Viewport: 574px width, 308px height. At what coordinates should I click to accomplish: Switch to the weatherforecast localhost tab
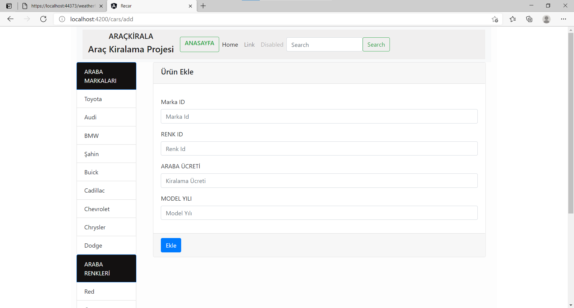tap(60, 6)
